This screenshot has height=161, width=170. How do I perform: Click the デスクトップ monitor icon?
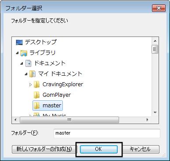(x=19, y=43)
